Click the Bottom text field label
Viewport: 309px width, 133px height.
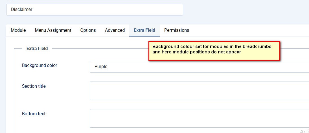click(x=34, y=114)
